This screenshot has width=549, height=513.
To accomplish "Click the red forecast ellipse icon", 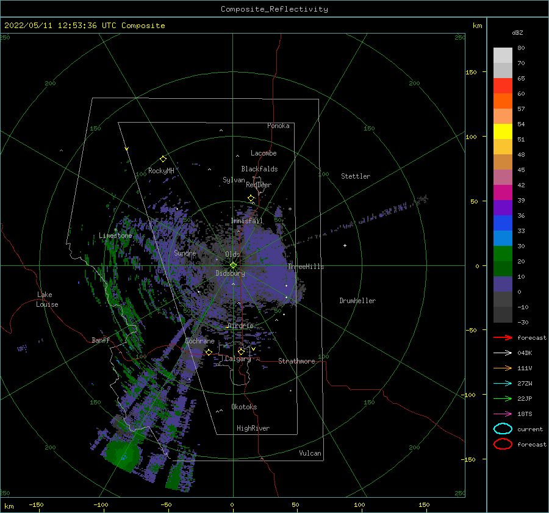I will (x=503, y=444).
